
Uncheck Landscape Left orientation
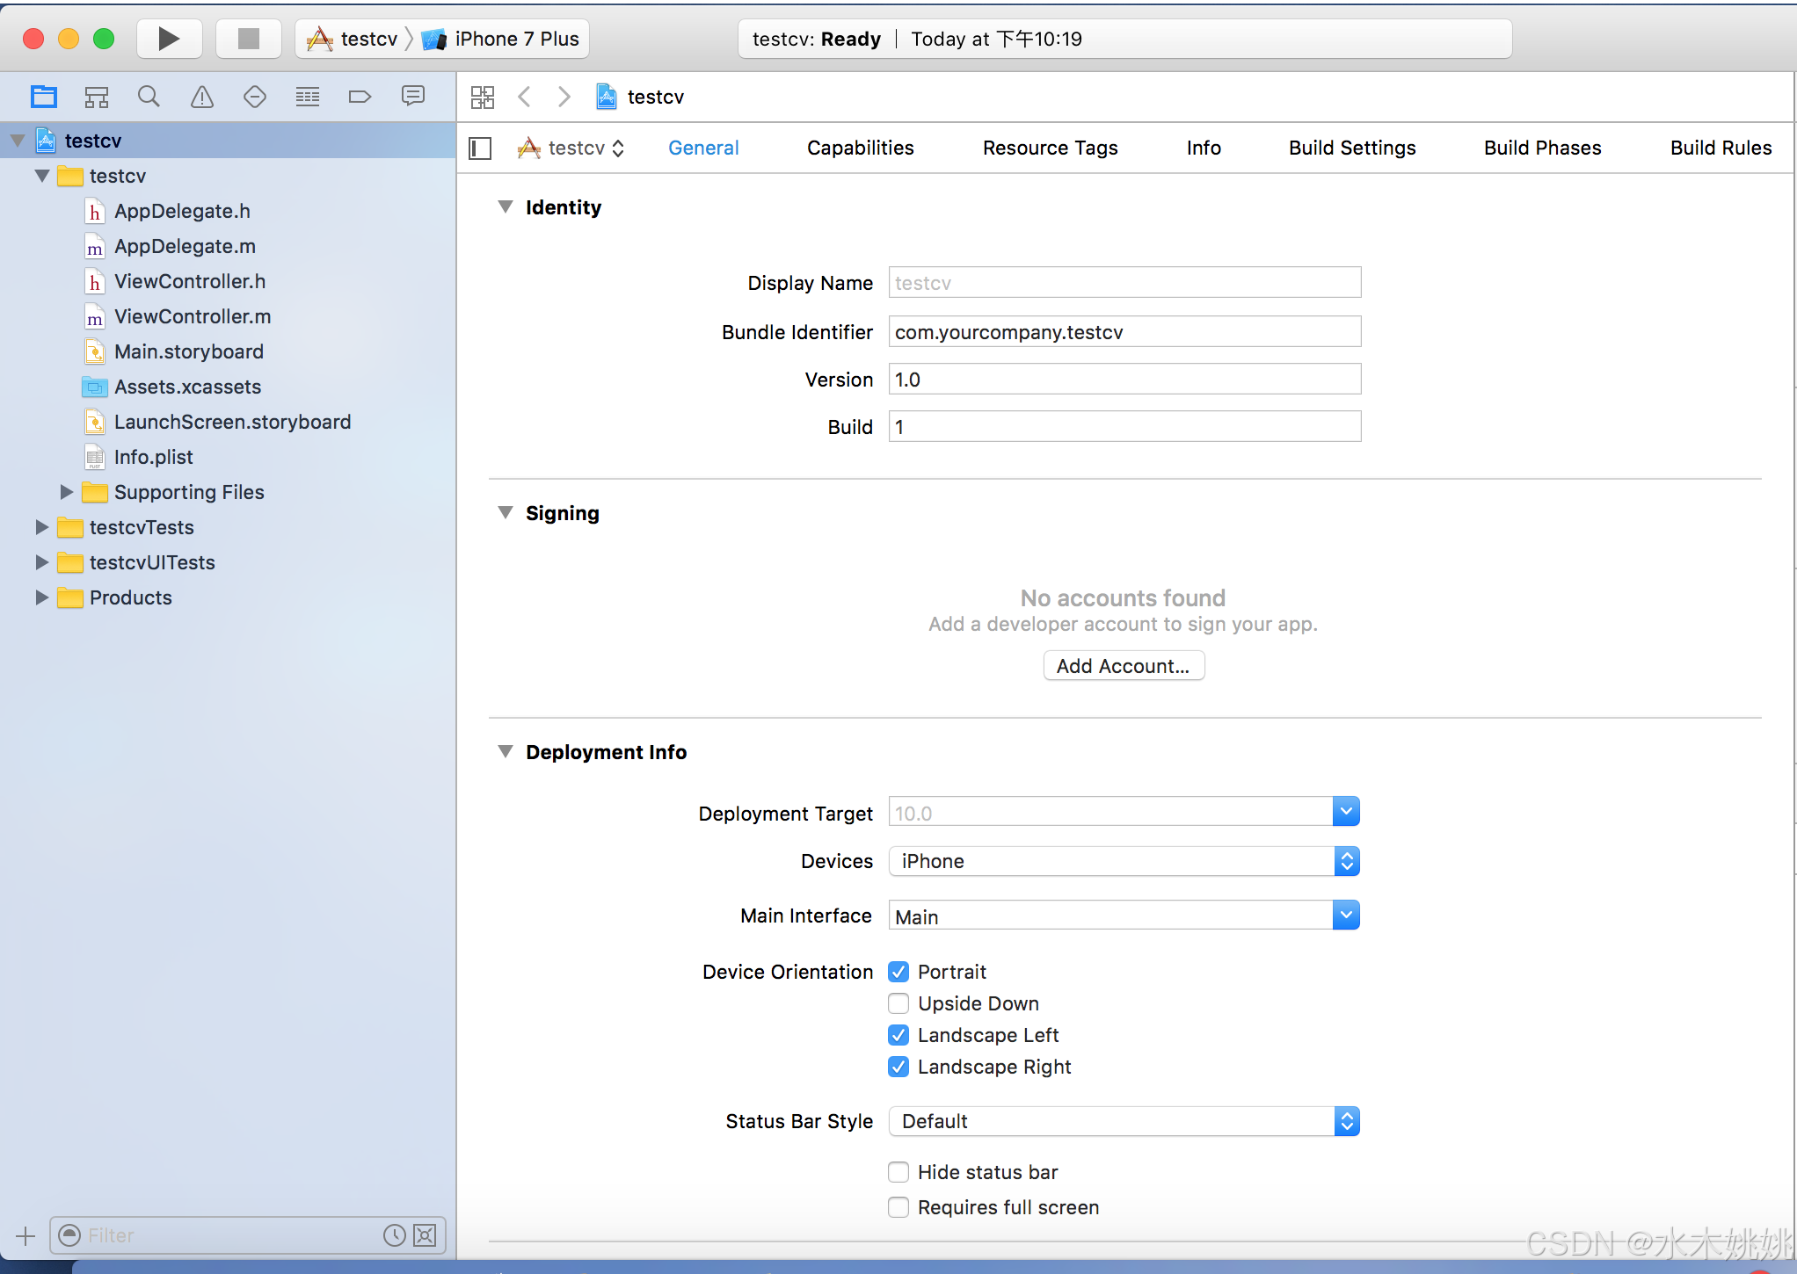(898, 1035)
